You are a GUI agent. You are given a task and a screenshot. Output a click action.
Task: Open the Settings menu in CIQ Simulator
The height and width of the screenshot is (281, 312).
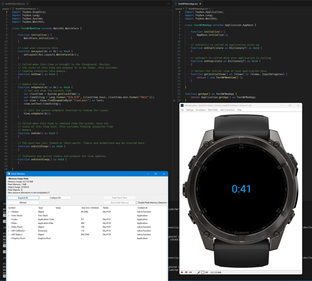190,110
